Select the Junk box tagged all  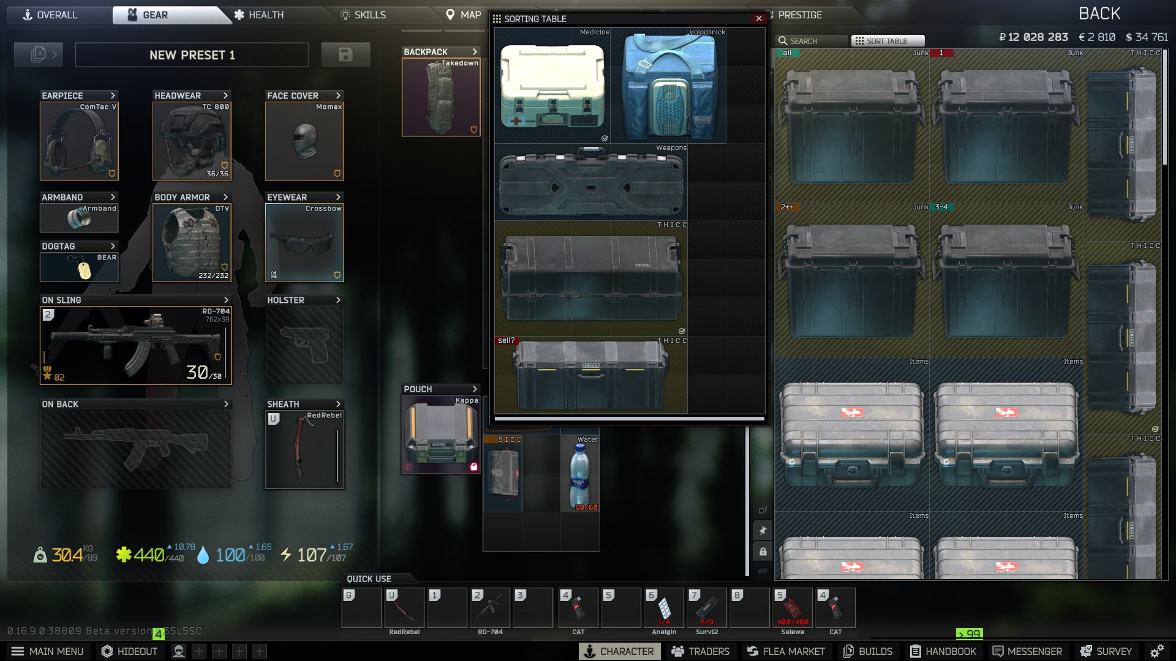tap(852, 126)
